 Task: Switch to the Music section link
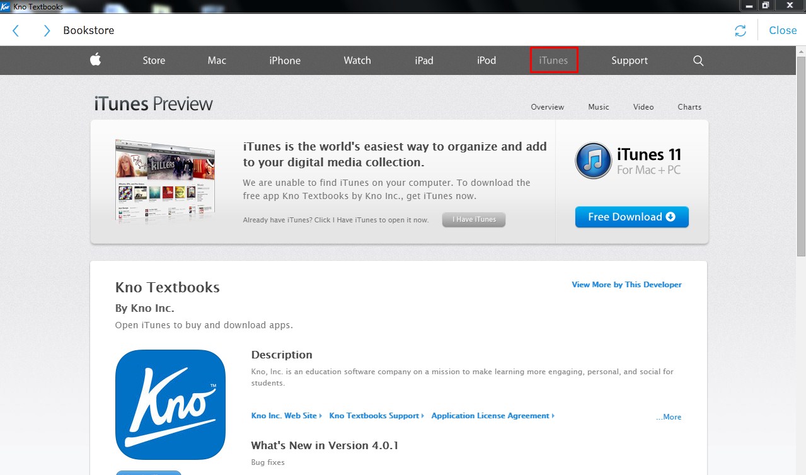pyautogui.click(x=599, y=107)
